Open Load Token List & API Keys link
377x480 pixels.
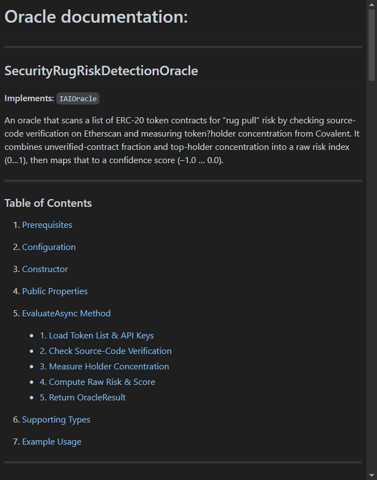[97, 335]
